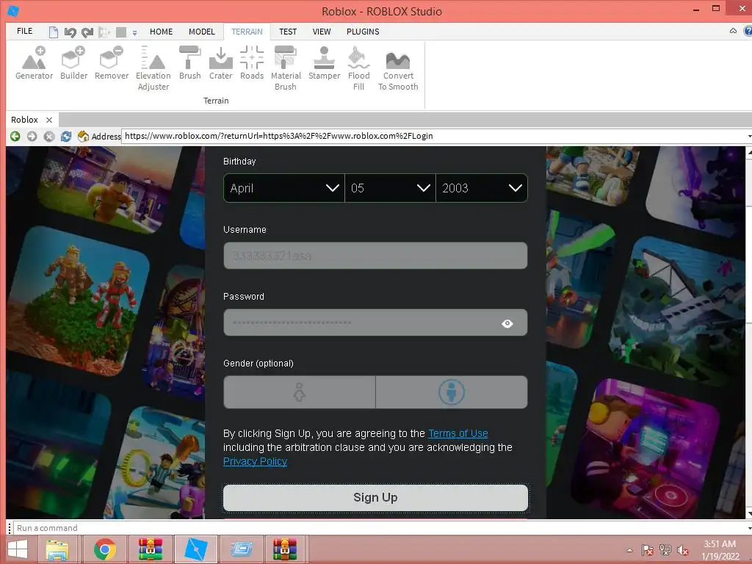Viewport: 752px width, 564px height.
Task: Select the terrain Builder tool
Action: pos(74,63)
